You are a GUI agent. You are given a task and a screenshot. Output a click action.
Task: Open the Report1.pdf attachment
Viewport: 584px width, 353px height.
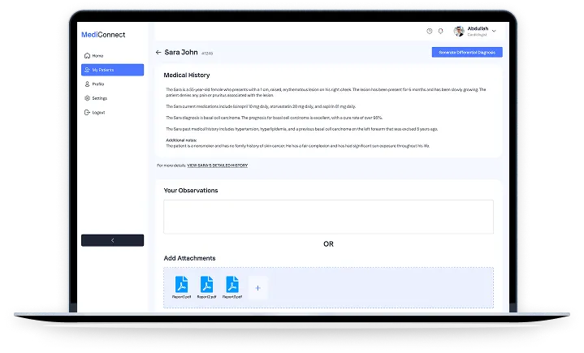[x=181, y=287]
